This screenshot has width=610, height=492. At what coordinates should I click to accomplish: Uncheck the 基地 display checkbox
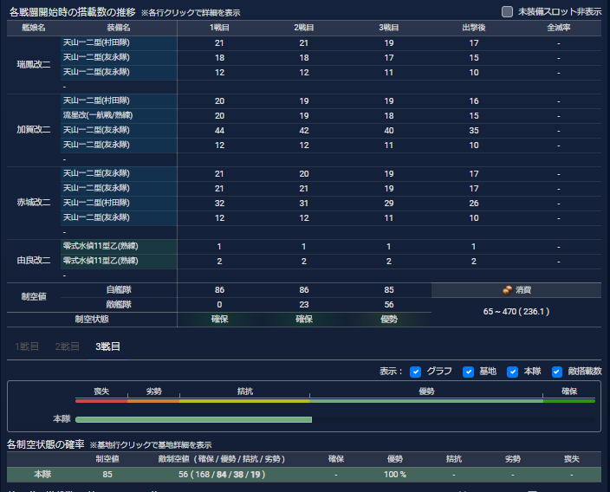pyautogui.click(x=468, y=372)
